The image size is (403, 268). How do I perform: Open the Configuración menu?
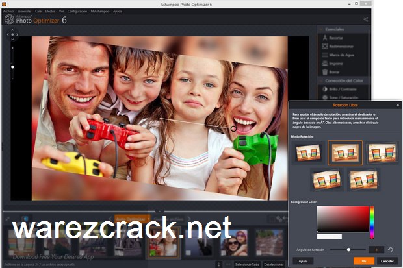(77, 11)
